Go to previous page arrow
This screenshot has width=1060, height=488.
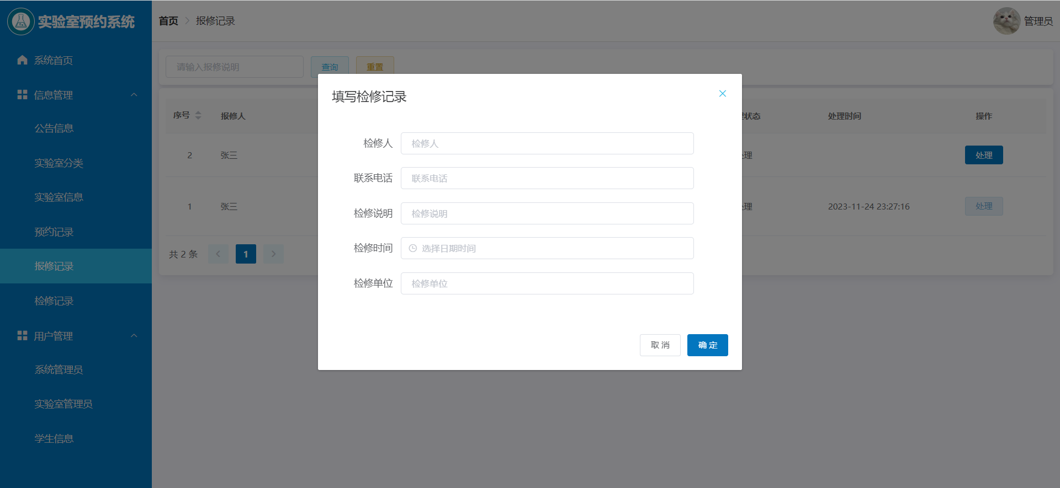click(x=218, y=254)
